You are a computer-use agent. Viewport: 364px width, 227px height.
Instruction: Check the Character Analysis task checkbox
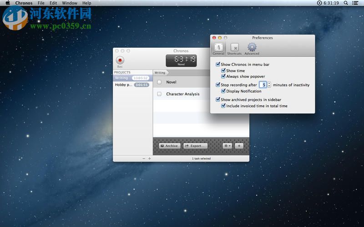[x=159, y=94]
